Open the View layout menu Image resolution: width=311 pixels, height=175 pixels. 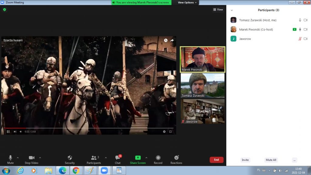[218, 10]
